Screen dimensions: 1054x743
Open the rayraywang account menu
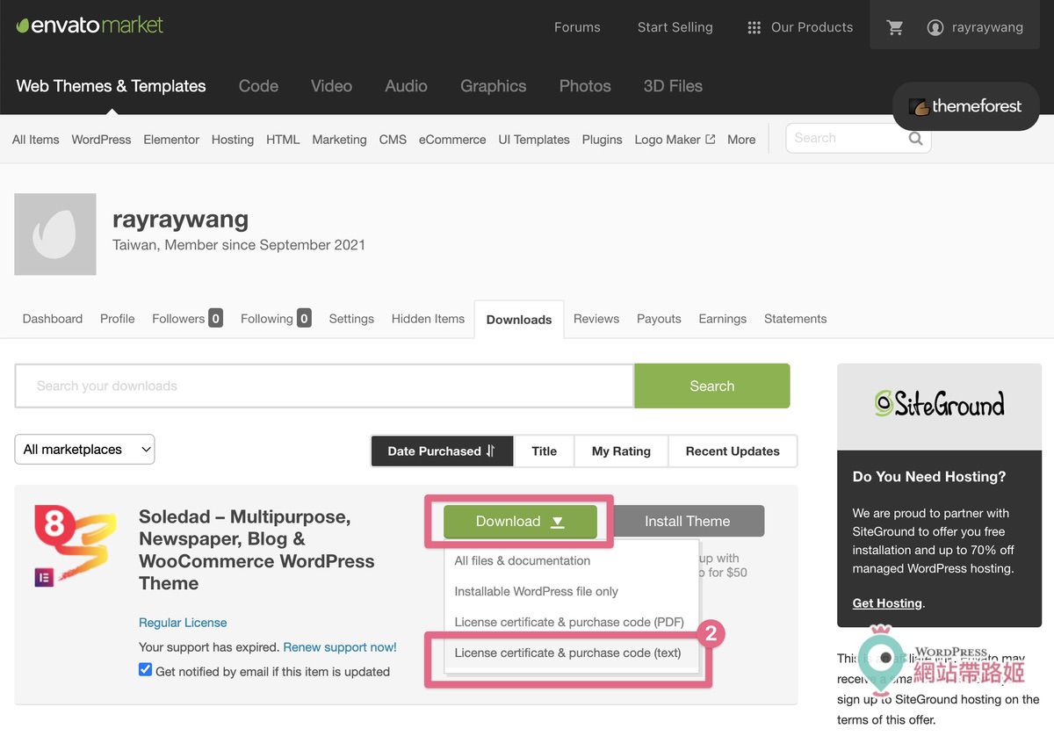(975, 27)
